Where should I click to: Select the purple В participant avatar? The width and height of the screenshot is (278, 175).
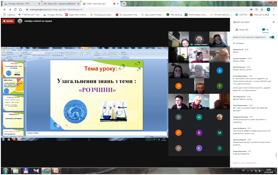point(199,133)
